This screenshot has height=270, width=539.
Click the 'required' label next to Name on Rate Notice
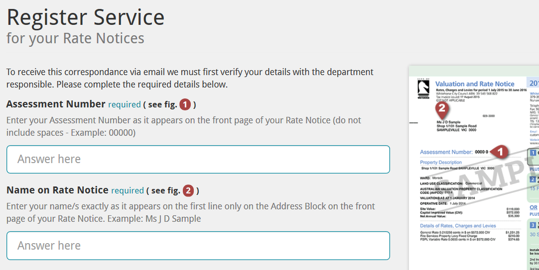[128, 190]
